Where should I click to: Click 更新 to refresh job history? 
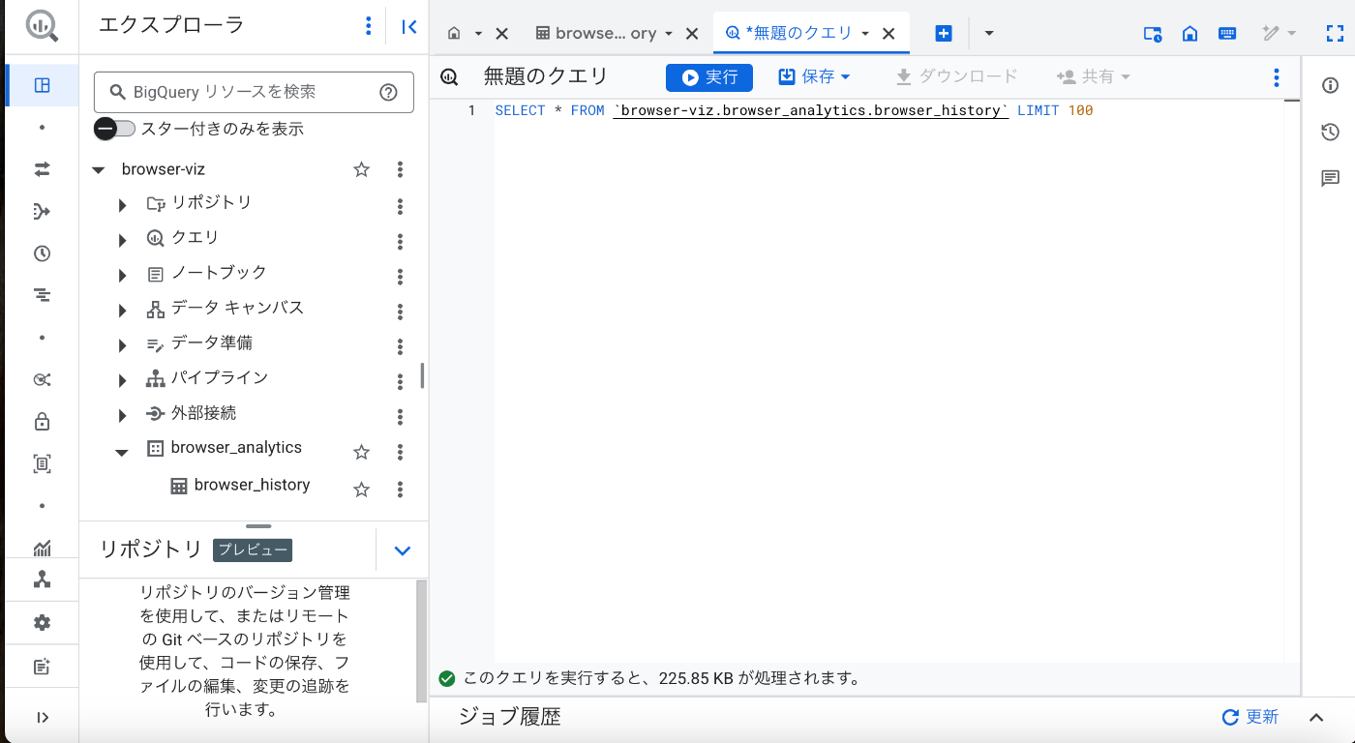point(1250,717)
